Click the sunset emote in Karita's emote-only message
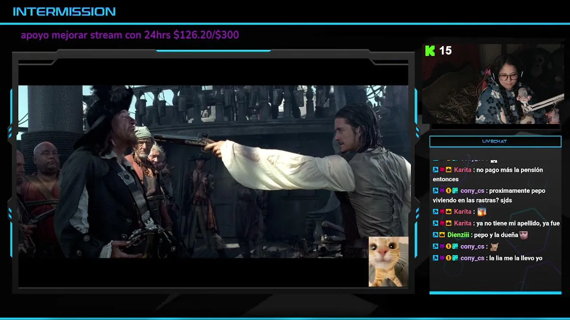The image size is (570, 320). click(482, 212)
